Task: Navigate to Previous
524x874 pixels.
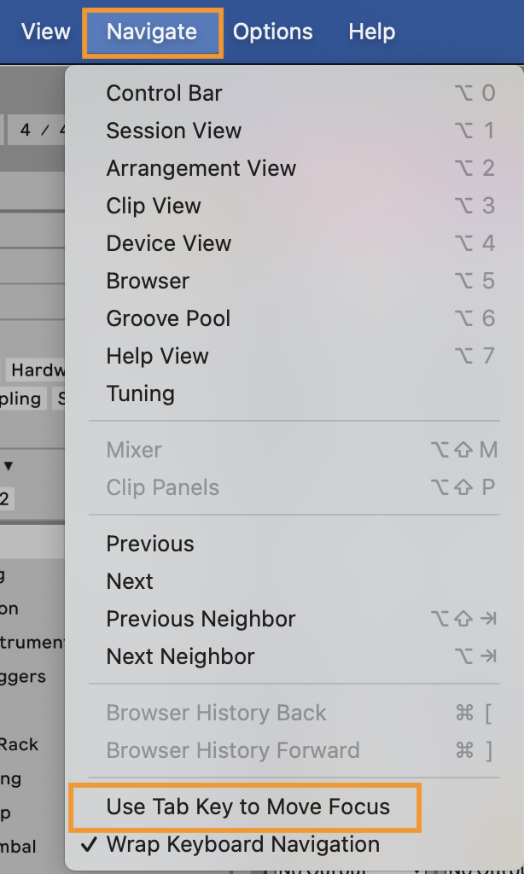Action: [150, 543]
